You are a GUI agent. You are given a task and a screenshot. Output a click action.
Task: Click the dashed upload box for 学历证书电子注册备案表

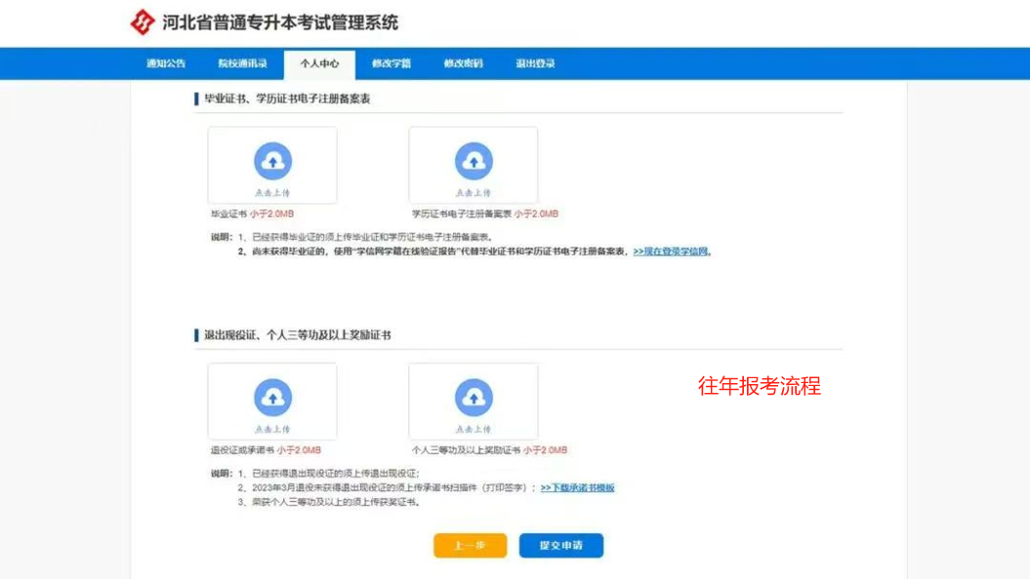coord(474,166)
